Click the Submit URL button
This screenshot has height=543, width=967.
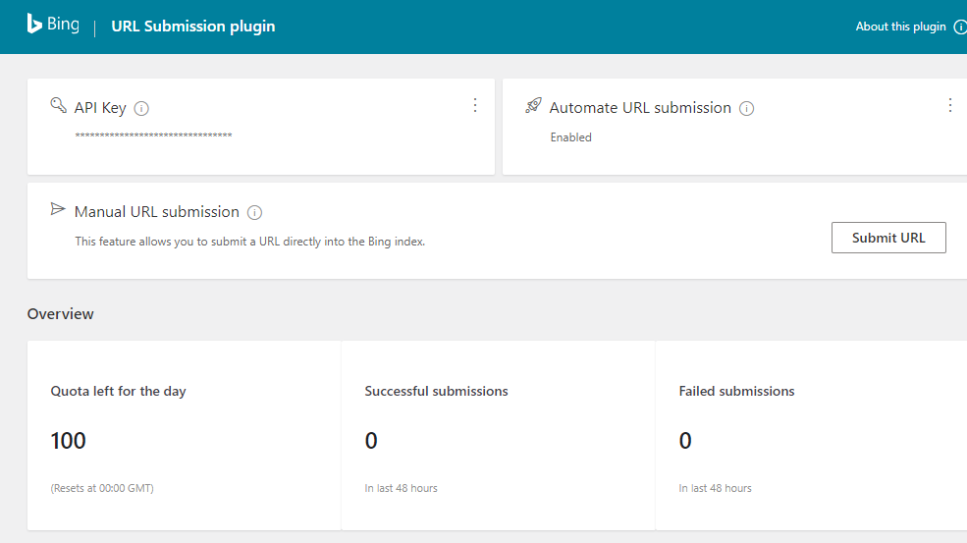(x=888, y=238)
